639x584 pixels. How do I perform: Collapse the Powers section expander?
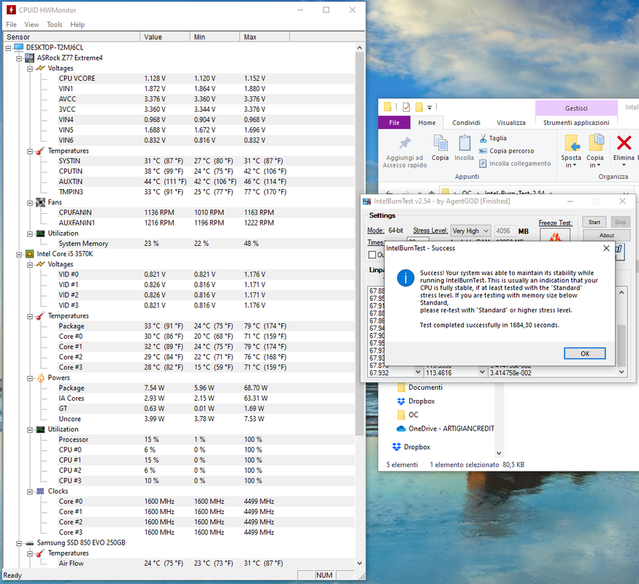tap(30, 378)
